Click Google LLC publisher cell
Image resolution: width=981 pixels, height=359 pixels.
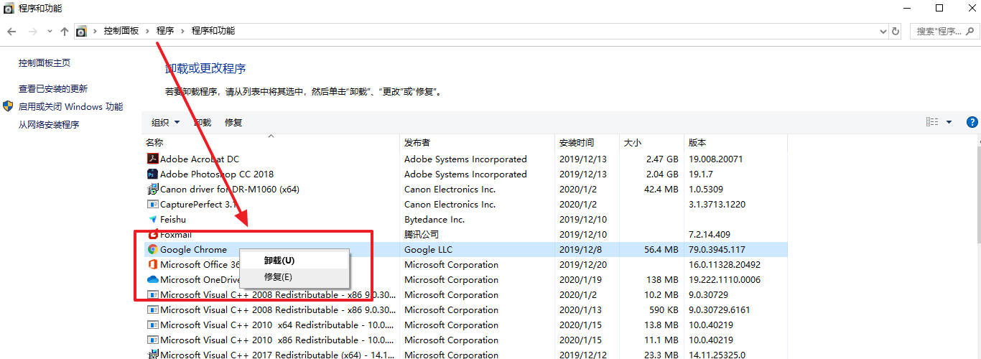click(x=429, y=250)
